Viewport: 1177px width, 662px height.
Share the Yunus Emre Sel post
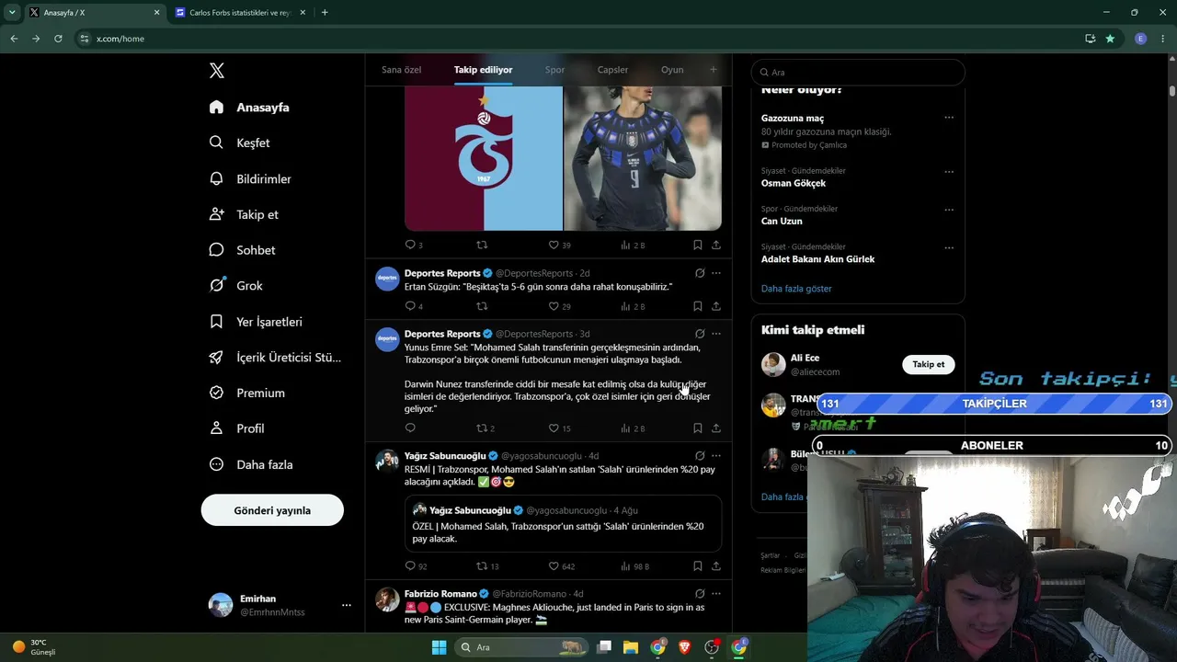pyautogui.click(x=715, y=428)
